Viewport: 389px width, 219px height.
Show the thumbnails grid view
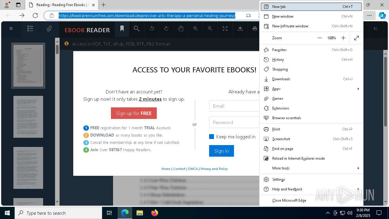pos(11,29)
